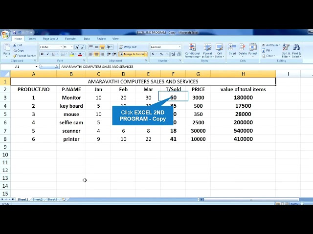Image resolution: width=313 pixels, height=234 pixels.
Task: Click the Decrease Indent icon
Action: tap(109, 54)
